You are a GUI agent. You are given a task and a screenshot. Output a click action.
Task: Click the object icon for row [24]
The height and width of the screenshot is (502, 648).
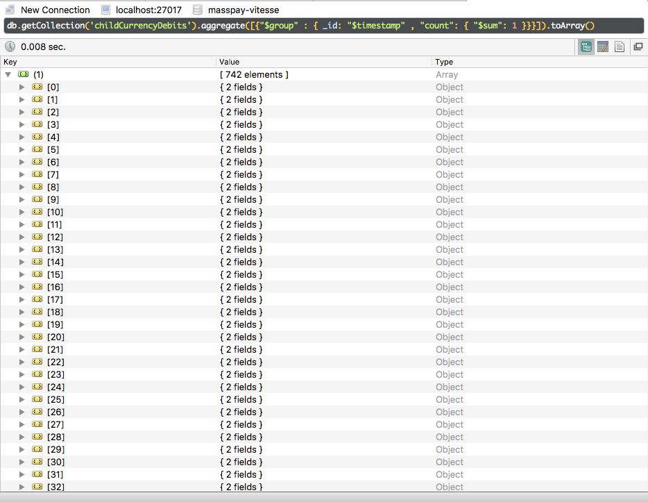click(x=37, y=387)
